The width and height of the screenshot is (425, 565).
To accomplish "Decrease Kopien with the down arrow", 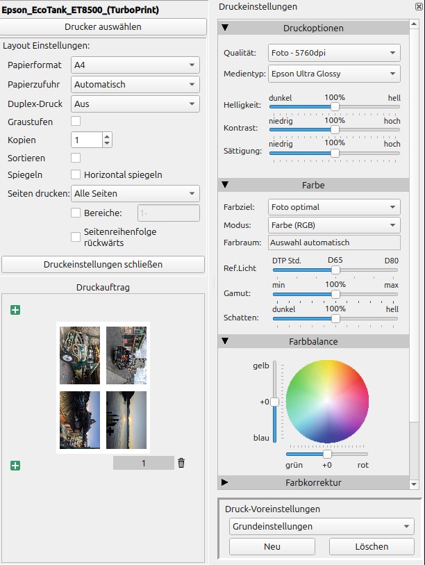I will 107,143.
